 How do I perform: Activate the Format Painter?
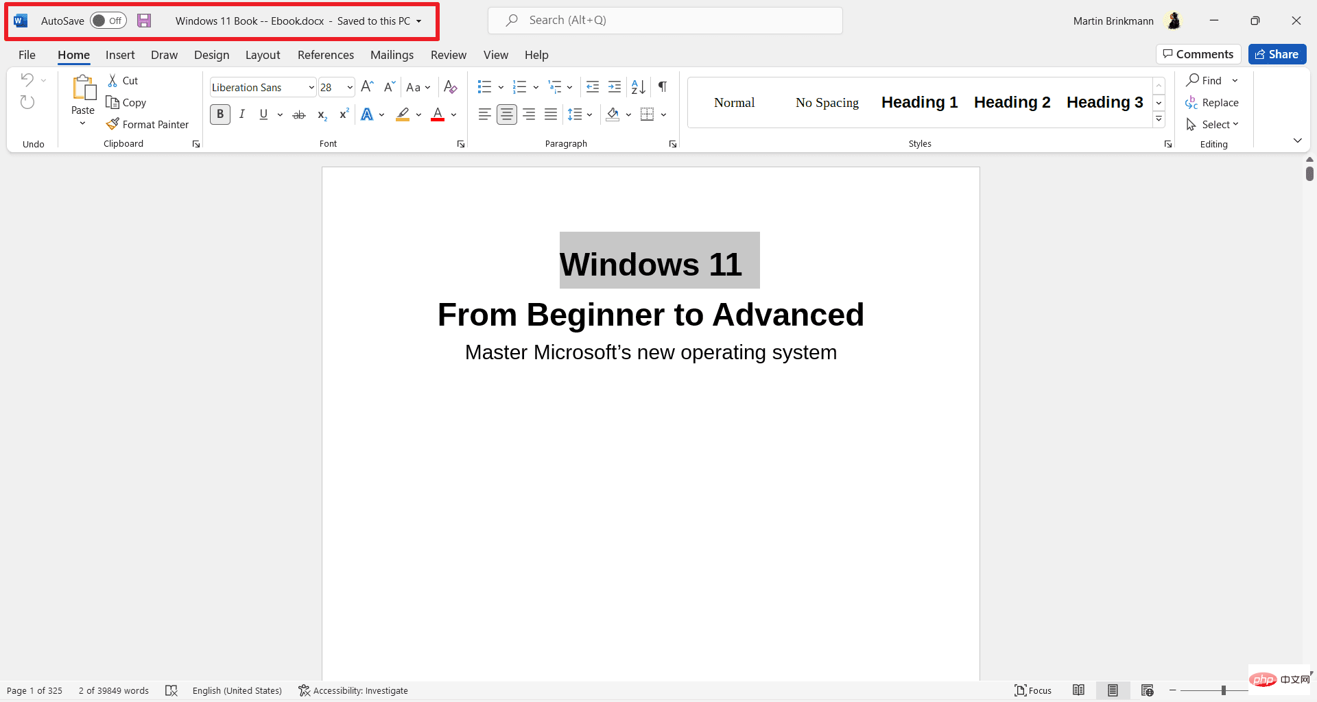click(x=147, y=125)
